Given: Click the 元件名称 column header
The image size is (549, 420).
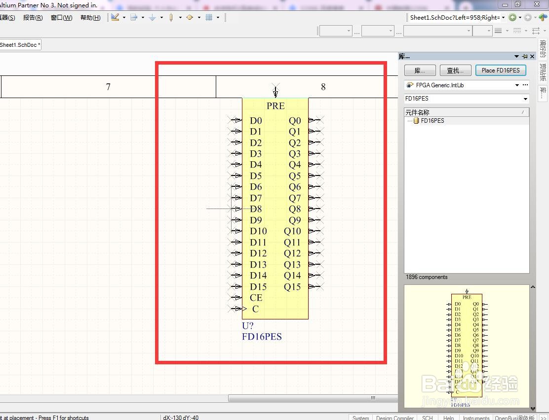Looking at the screenshot, I should tap(467, 112).
